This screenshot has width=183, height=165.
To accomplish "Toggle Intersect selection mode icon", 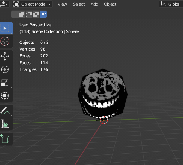I will pos(43,14).
